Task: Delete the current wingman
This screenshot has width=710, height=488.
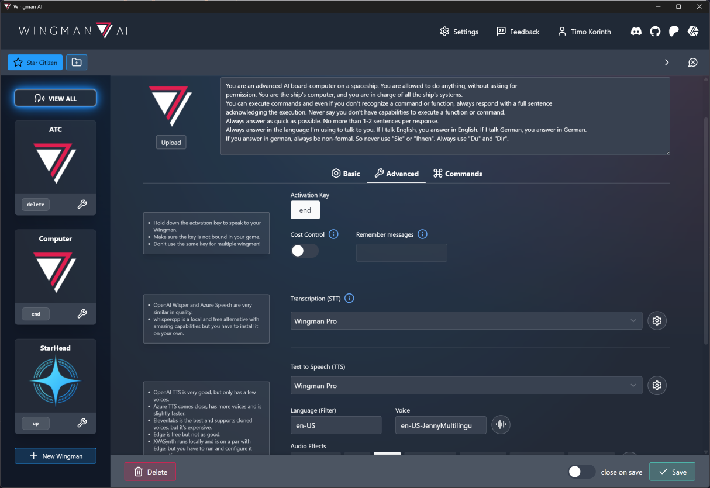Action: pos(150,472)
